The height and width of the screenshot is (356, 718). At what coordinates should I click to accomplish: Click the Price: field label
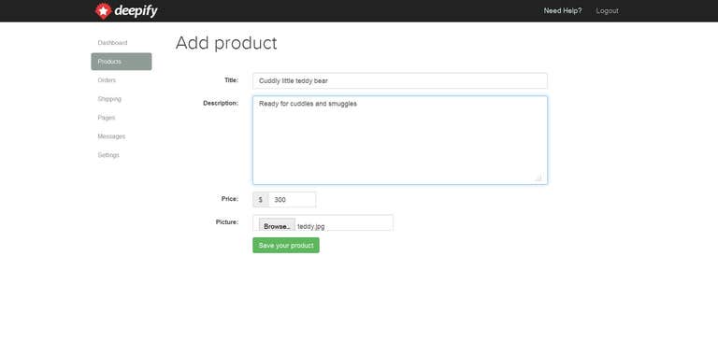pos(230,199)
